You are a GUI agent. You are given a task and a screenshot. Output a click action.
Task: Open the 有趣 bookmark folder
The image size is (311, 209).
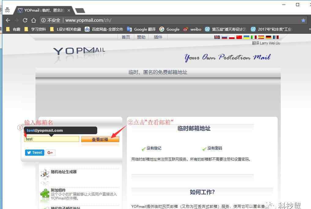point(13,29)
